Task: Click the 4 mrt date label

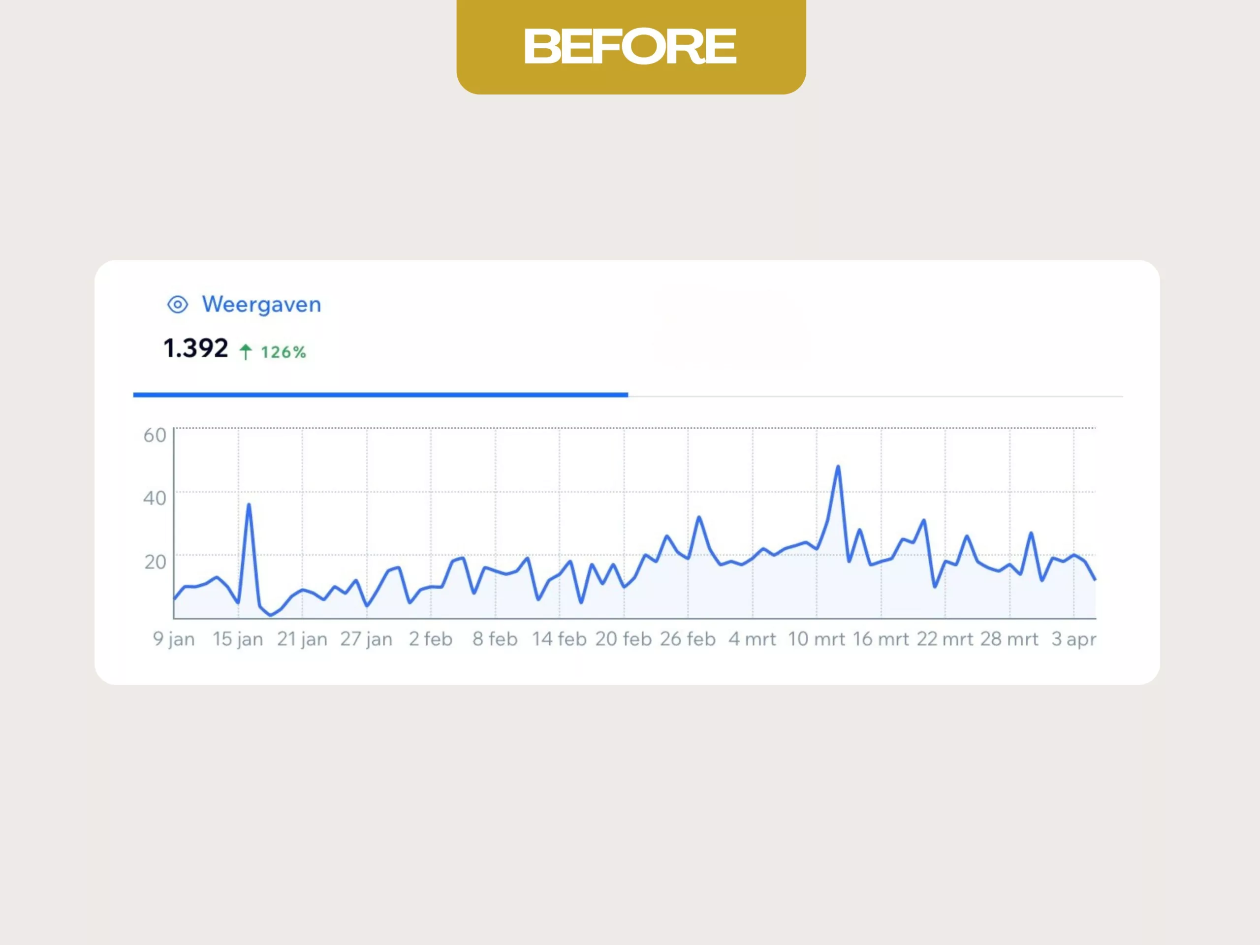Action: coord(752,639)
